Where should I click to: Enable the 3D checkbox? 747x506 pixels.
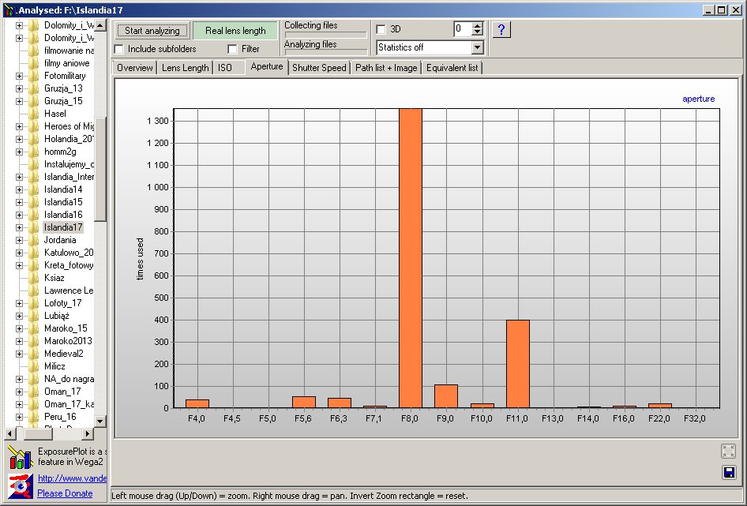(x=381, y=29)
